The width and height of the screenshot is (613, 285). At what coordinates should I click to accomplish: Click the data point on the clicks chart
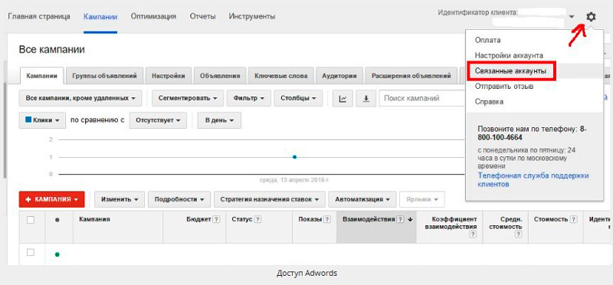tap(294, 157)
